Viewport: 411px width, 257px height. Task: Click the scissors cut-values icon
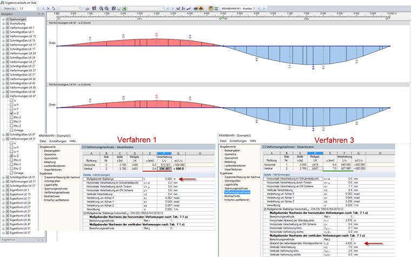coord(183,9)
